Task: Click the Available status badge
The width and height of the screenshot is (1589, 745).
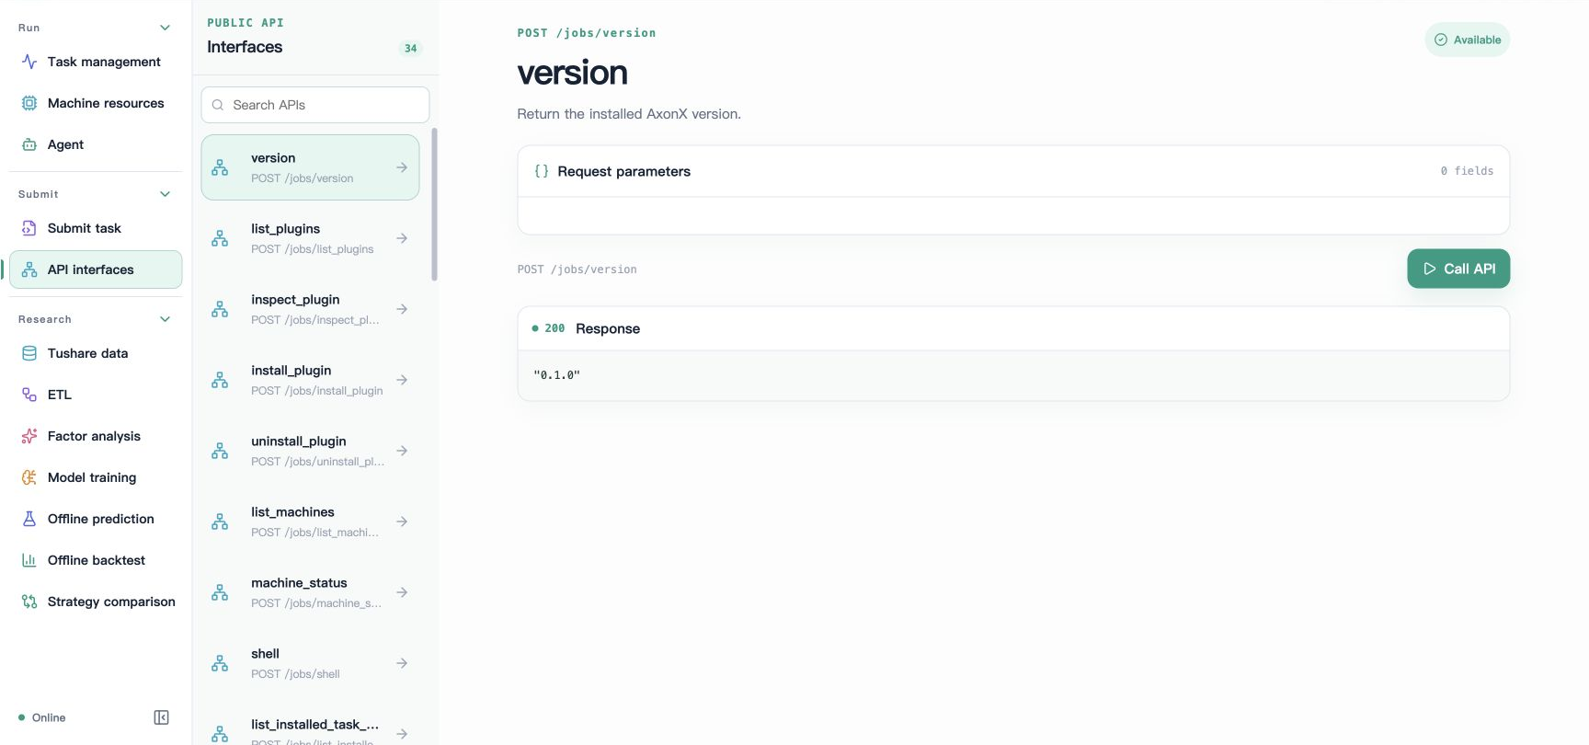Action: click(x=1468, y=40)
